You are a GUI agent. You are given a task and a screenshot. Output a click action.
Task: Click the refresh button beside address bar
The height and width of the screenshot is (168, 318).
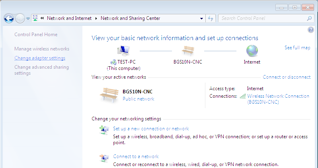click(x=211, y=18)
